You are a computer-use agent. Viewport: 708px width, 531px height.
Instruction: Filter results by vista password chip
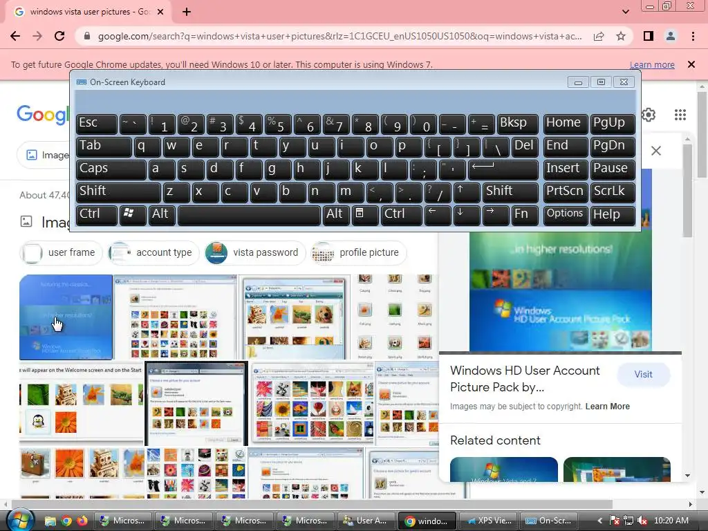[254, 252]
